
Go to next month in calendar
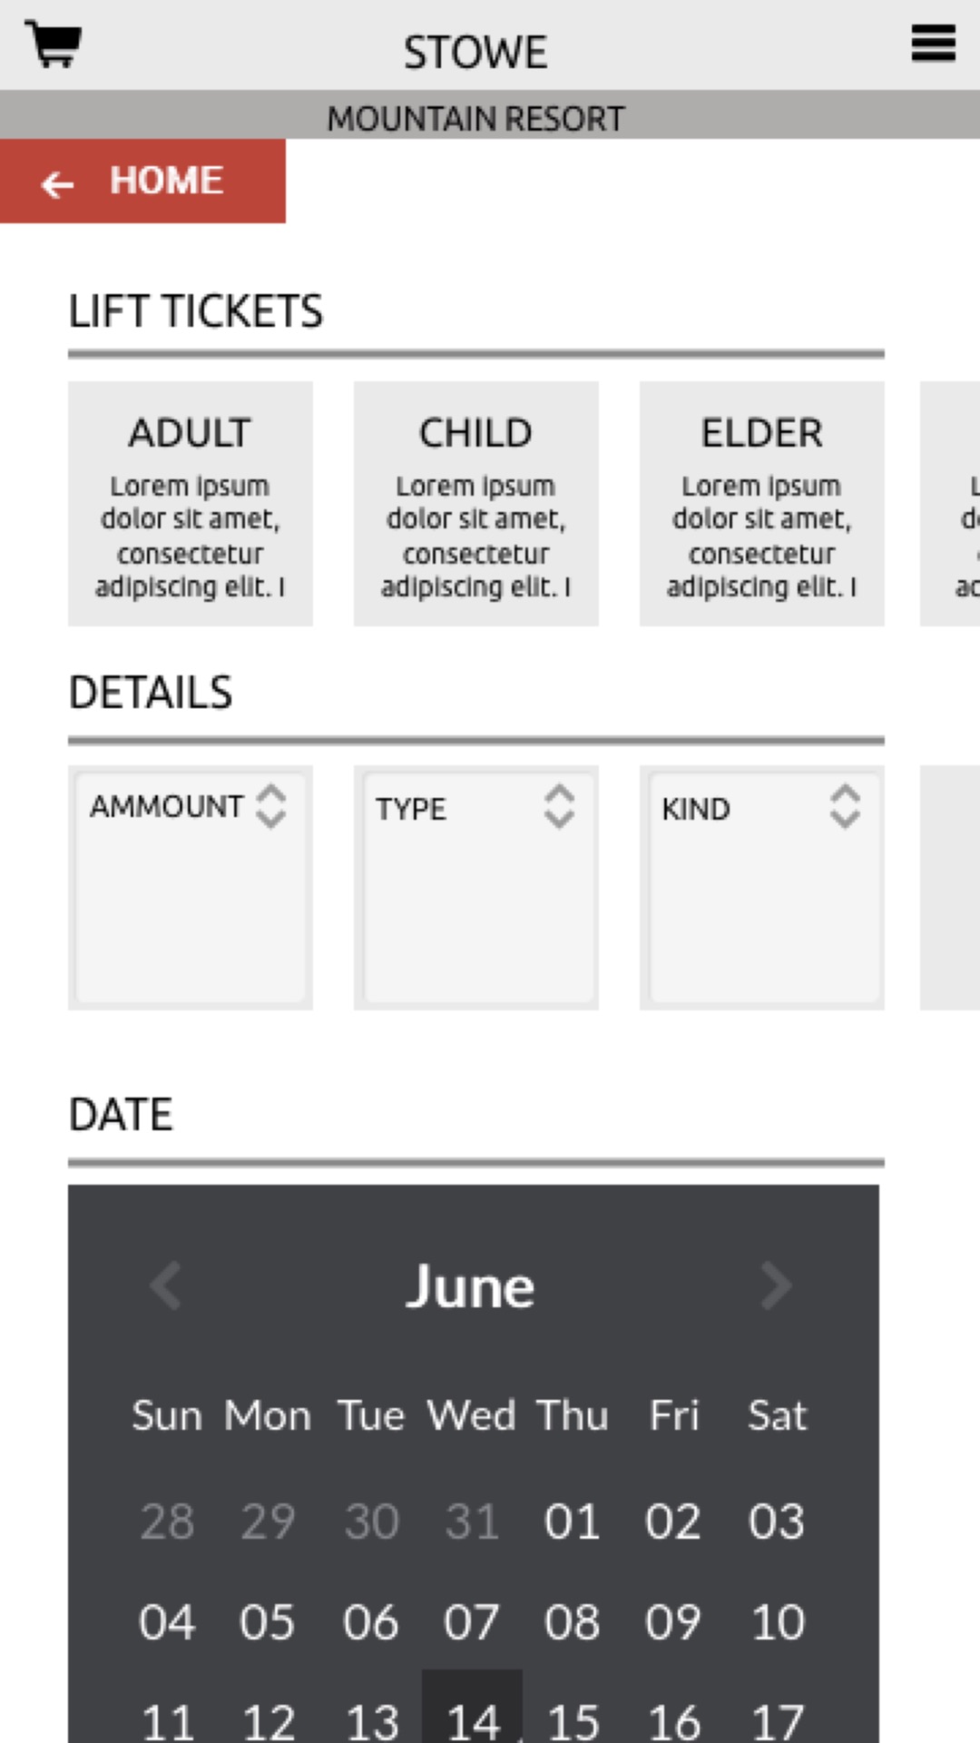(776, 1285)
